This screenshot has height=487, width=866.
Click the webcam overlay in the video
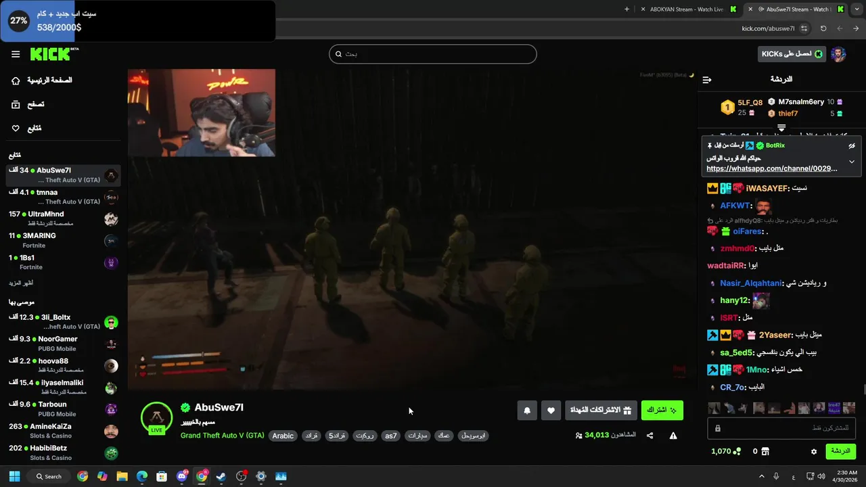(202, 112)
